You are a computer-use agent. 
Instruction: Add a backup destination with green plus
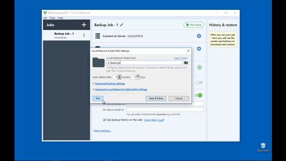click(199, 68)
